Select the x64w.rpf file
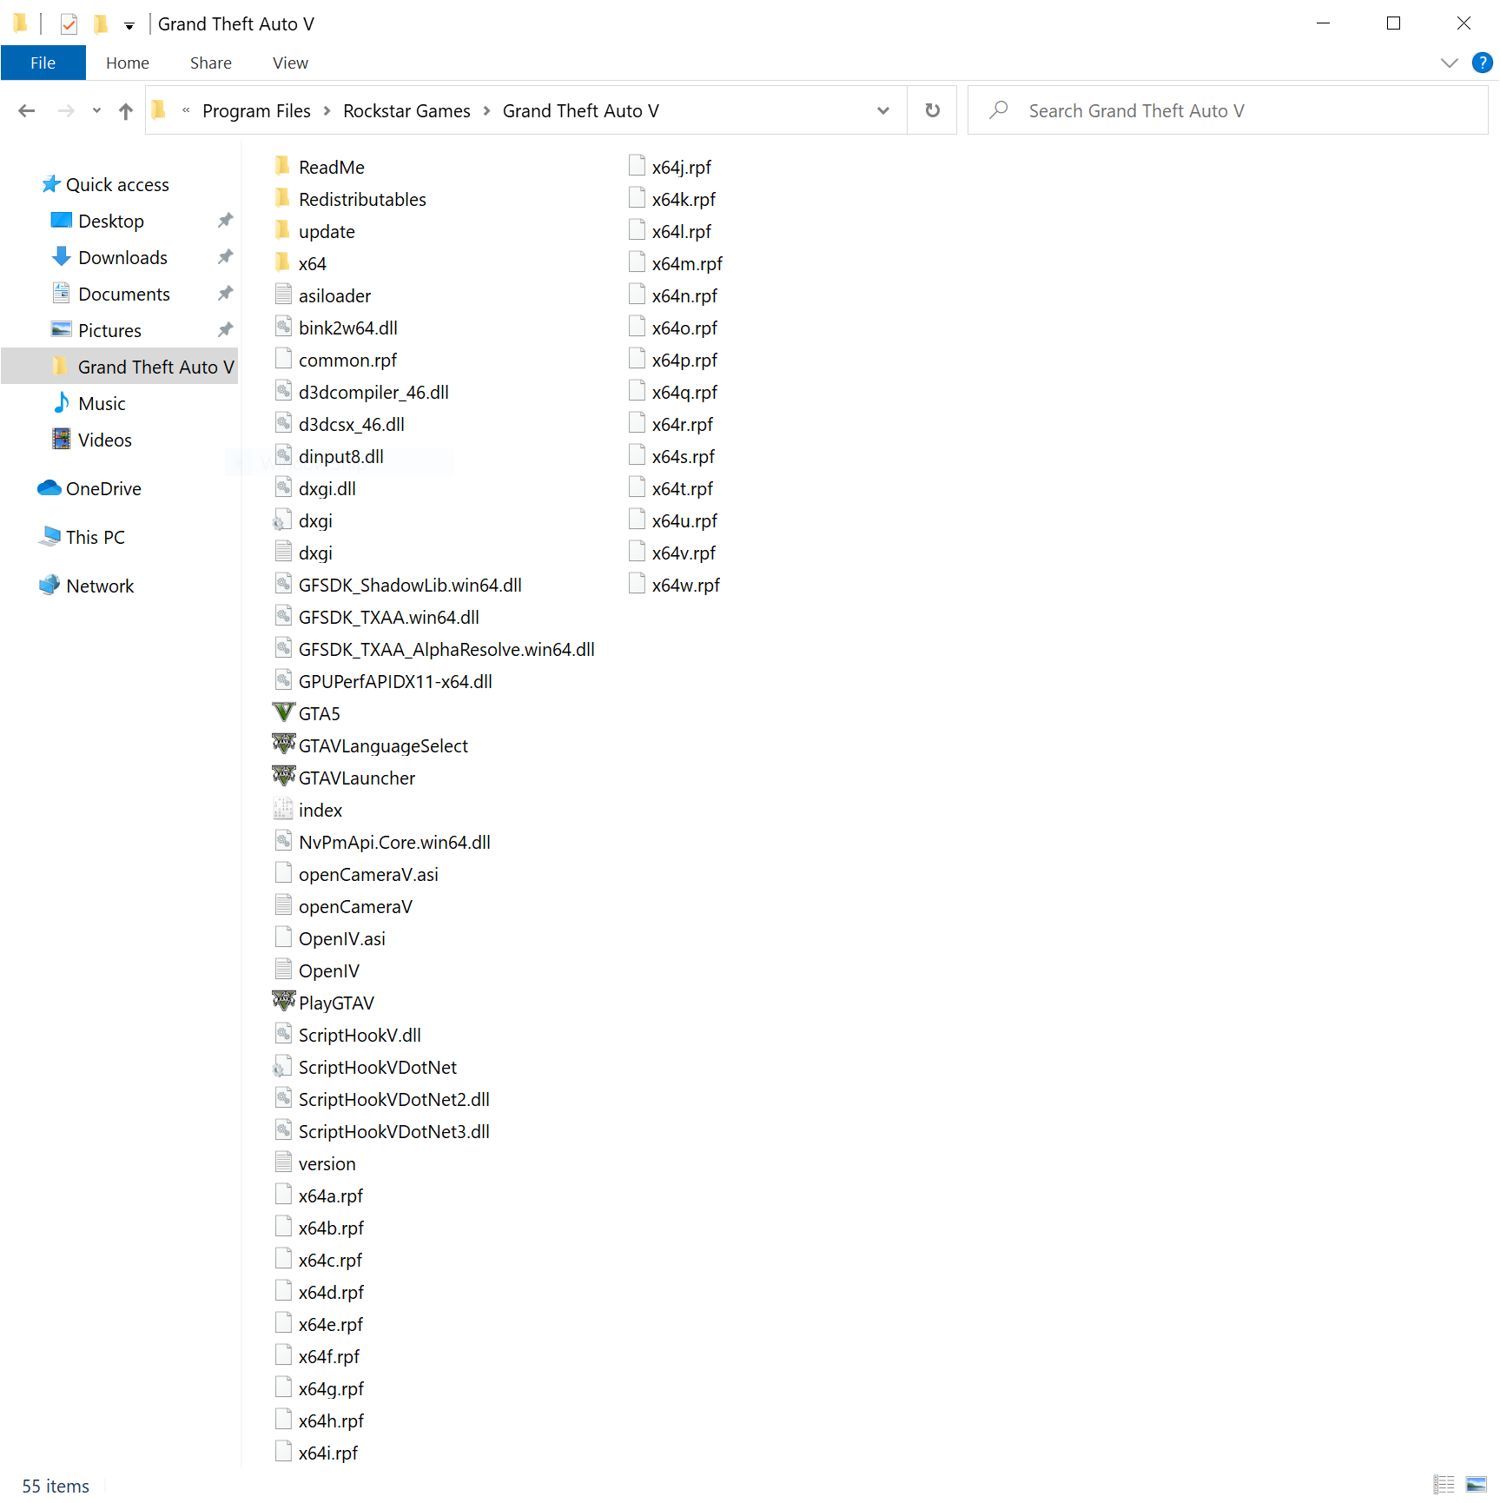The height and width of the screenshot is (1503, 1500). 675,585
